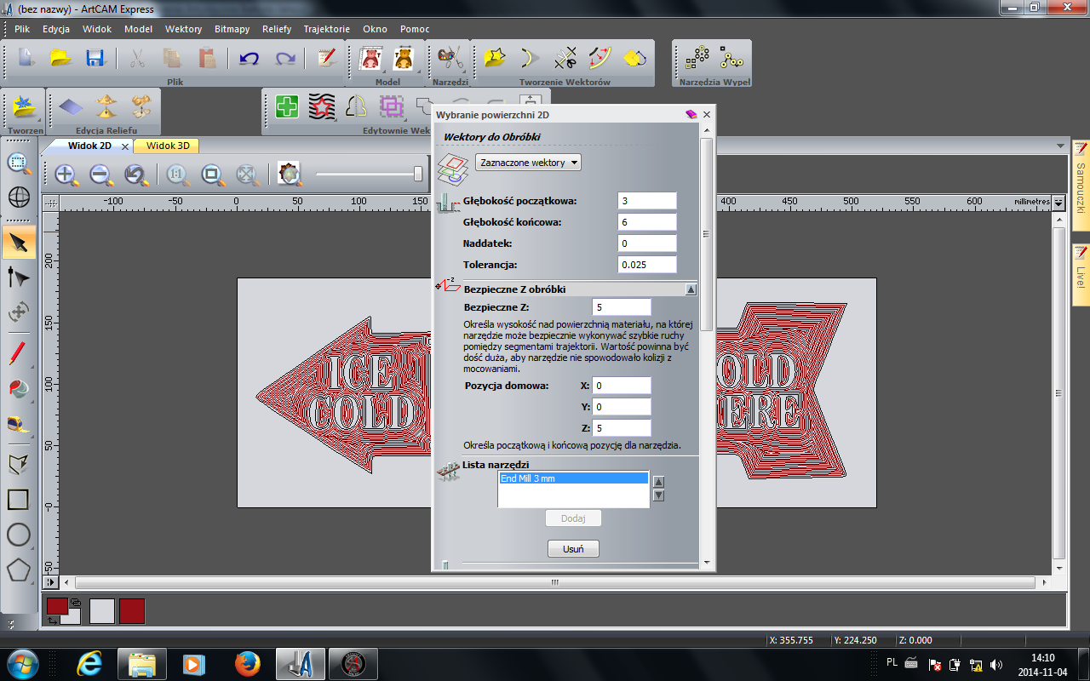Click the Głębokość początkowa input field

pyautogui.click(x=647, y=201)
